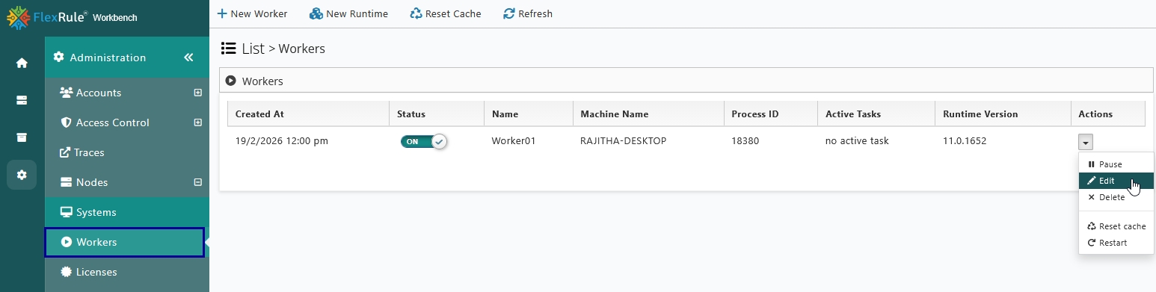Expand the Access Control plus box
The width and height of the screenshot is (1156, 292).
(198, 122)
